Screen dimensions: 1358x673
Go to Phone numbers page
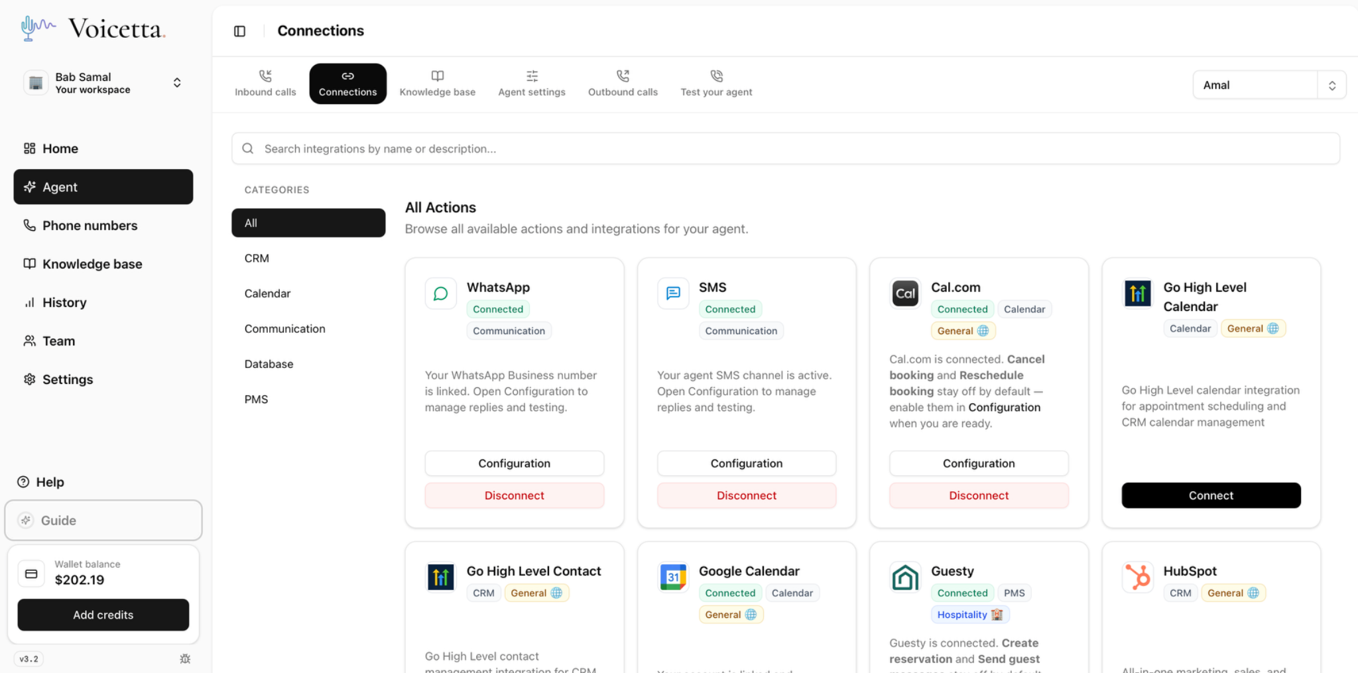tap(103, 225)
